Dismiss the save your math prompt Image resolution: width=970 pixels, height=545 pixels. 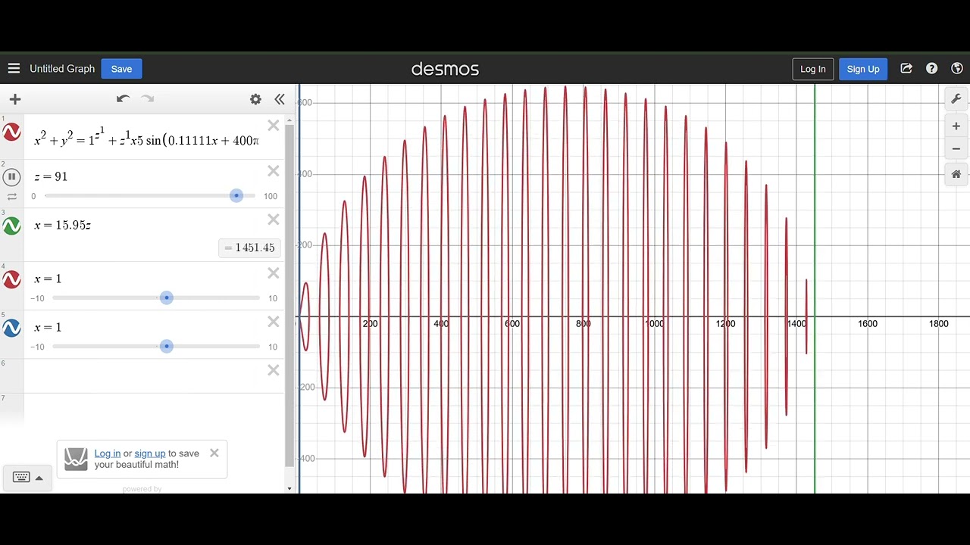pos(214,453)
